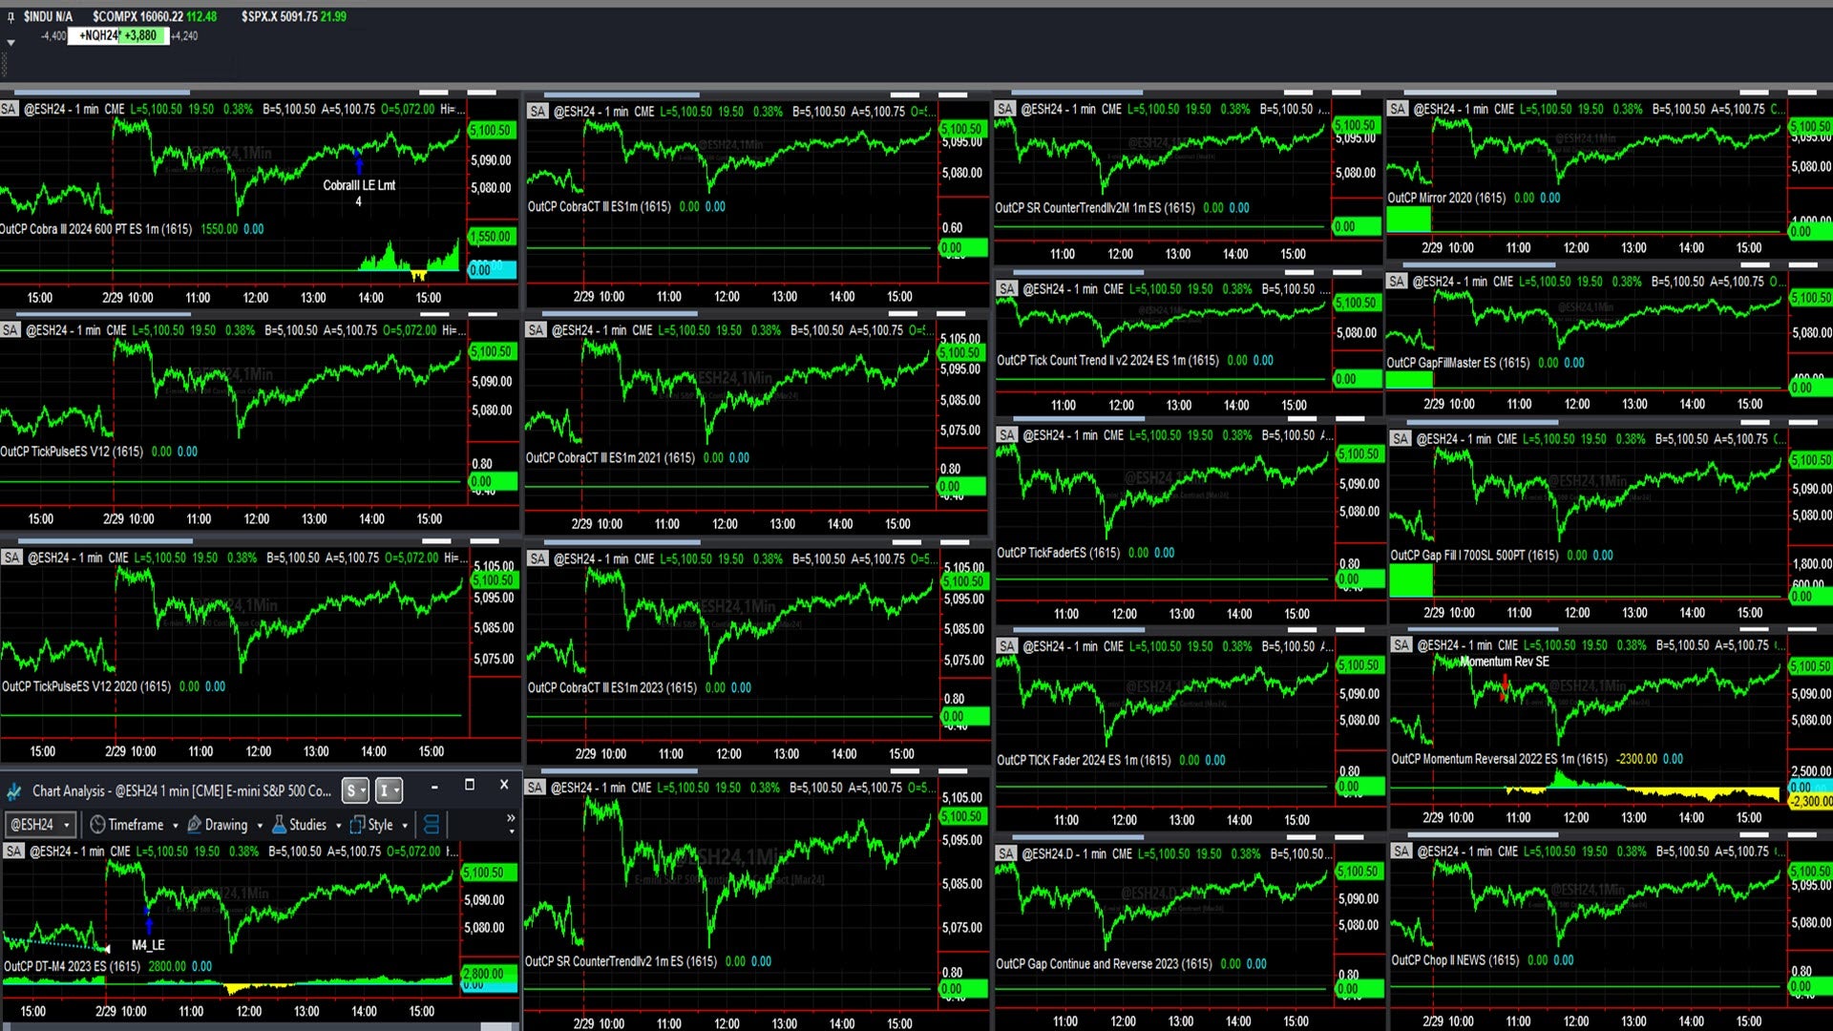Click the 2,800.00 price tag on the DT-M4 chart
Screen dimensions: 1833x1031
(489, 973)
